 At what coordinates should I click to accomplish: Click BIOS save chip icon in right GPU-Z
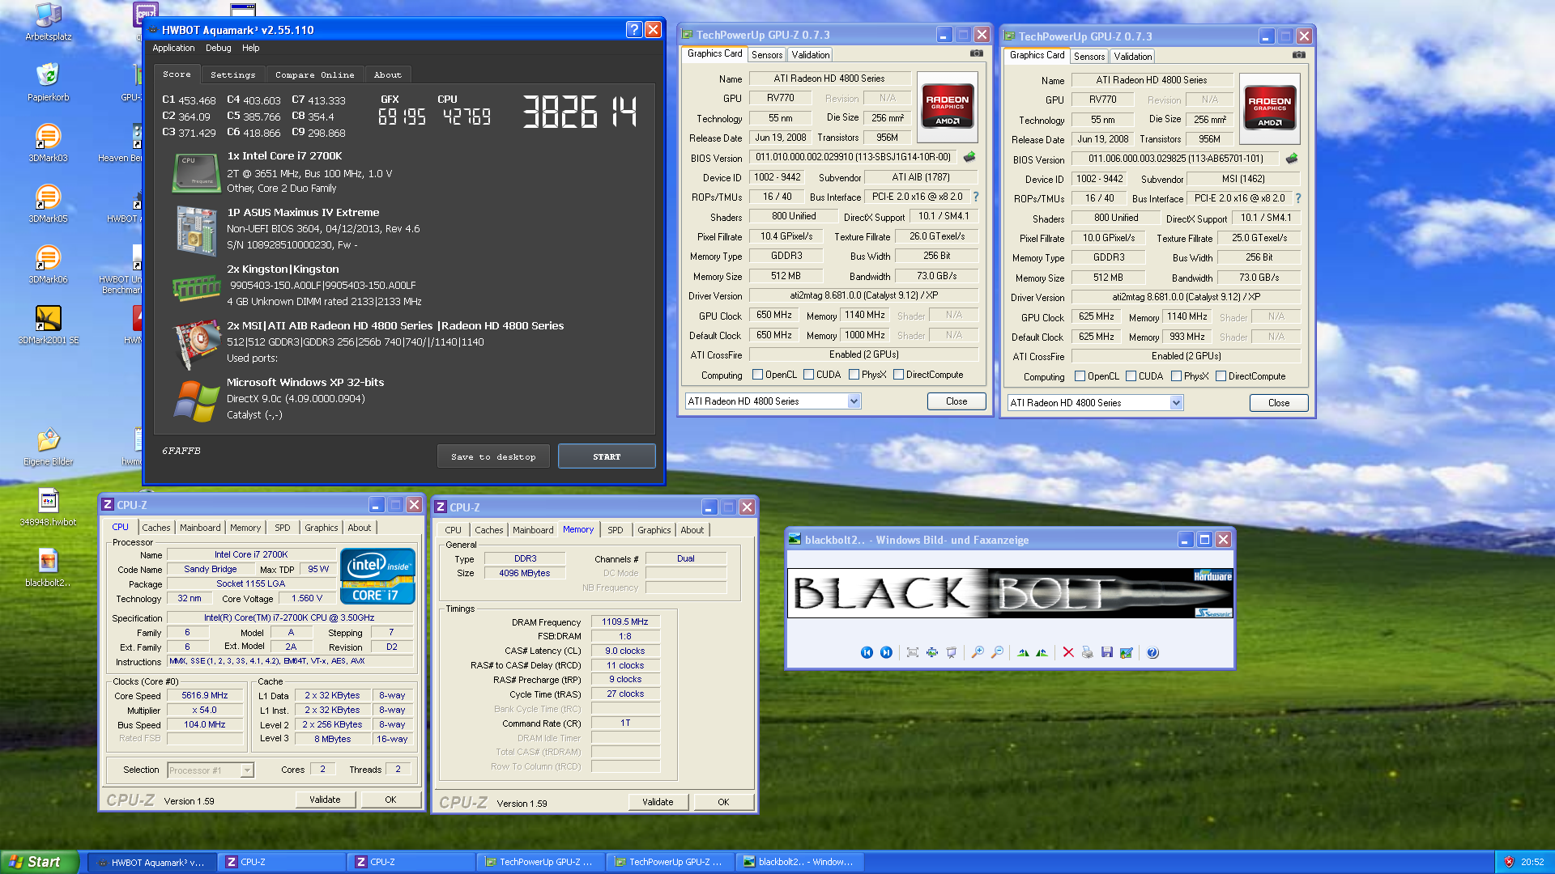click(1292, 159)
